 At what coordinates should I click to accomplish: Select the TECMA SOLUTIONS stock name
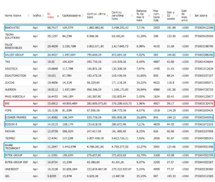tap(12, 36)
